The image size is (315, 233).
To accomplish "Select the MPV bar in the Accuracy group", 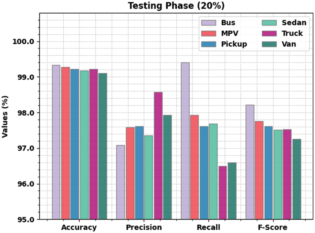I will point(66,143).
